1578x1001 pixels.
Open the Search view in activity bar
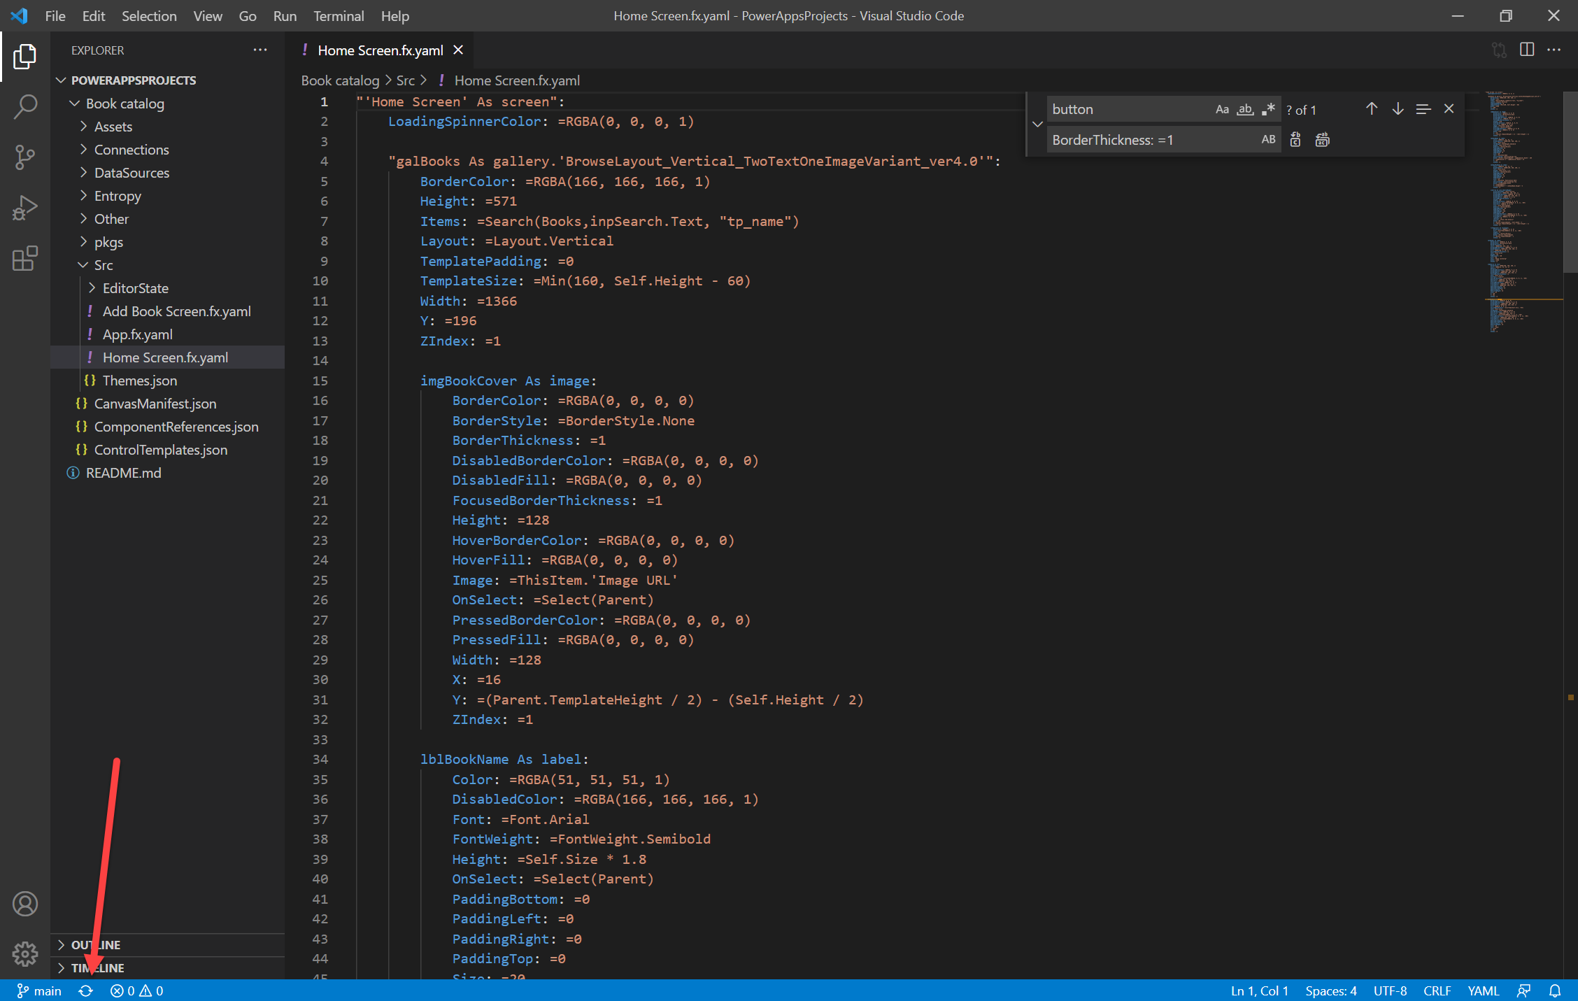point(25,107)
